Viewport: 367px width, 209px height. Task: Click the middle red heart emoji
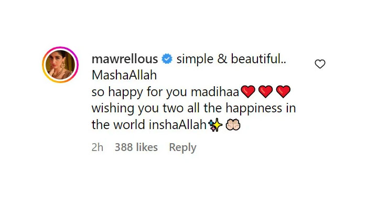coord(266,91)
